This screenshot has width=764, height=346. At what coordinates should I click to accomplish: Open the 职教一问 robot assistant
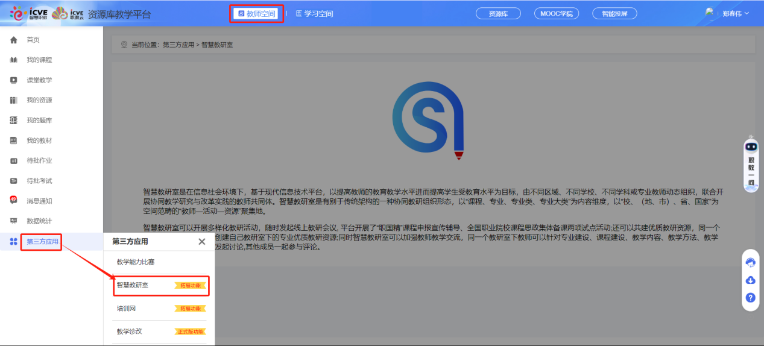point(751,164)
